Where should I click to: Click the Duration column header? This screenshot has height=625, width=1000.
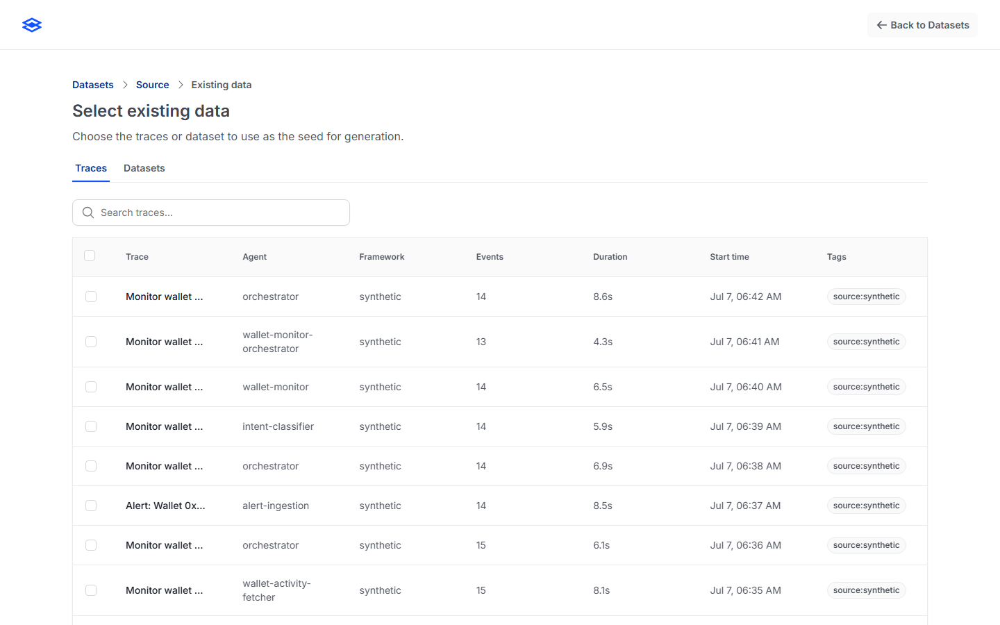pyautogui.click(x=610, y=257)
